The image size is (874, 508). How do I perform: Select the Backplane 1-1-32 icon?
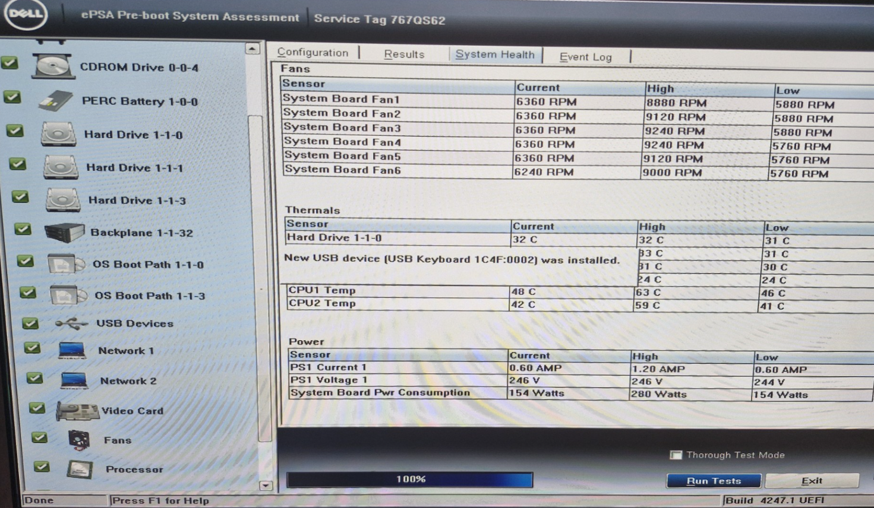pos(64,232)
